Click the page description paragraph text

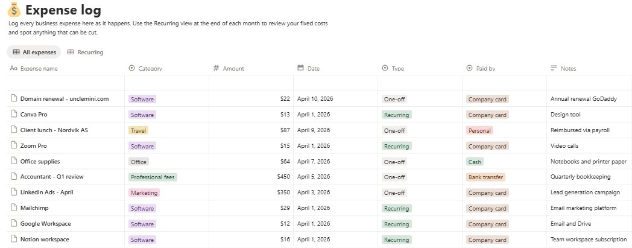click(x=168, y=28)
